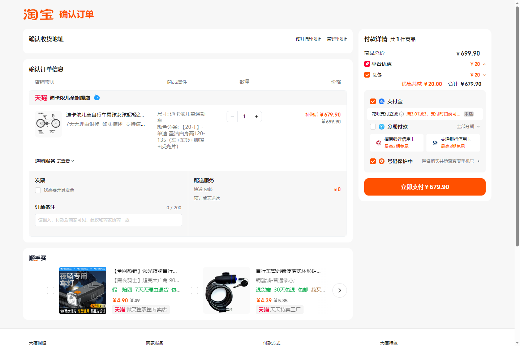The height and width of the screenshot is (346, 520).
Task: Click the quantity input showing 1
Action: [244, 117]
